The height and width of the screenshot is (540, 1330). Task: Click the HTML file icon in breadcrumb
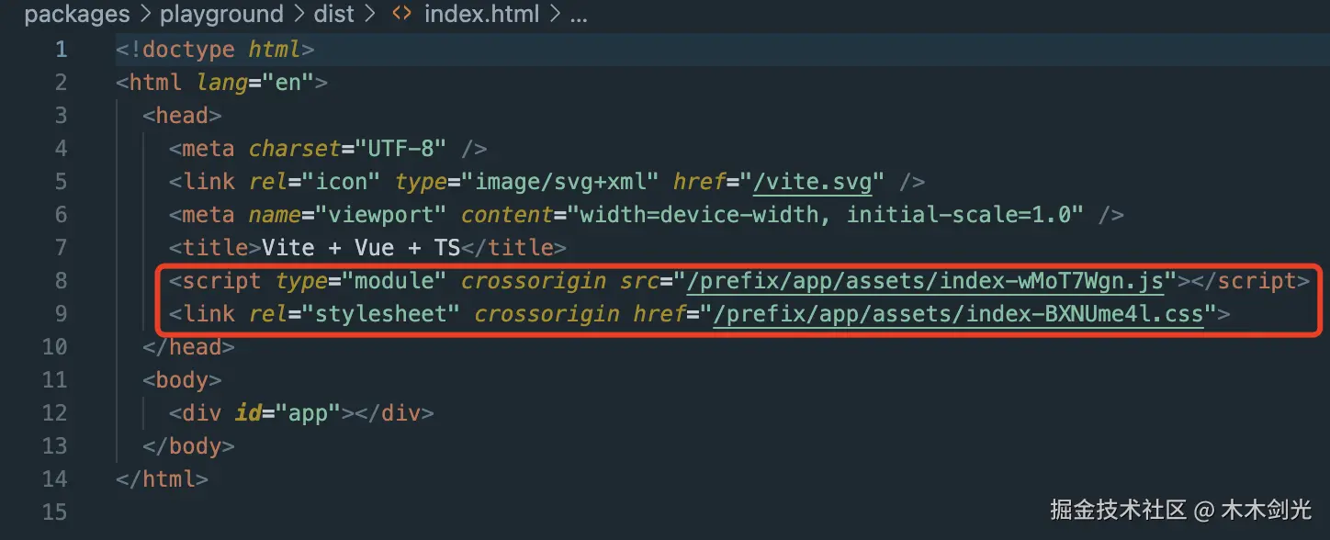click(401, 15)
